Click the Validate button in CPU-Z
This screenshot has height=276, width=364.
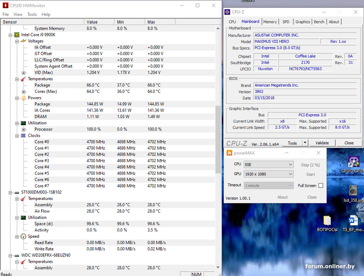(x=322, y=143)
